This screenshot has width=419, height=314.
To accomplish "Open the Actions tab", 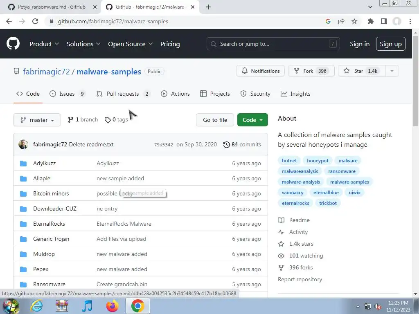I will coord(175,94).
